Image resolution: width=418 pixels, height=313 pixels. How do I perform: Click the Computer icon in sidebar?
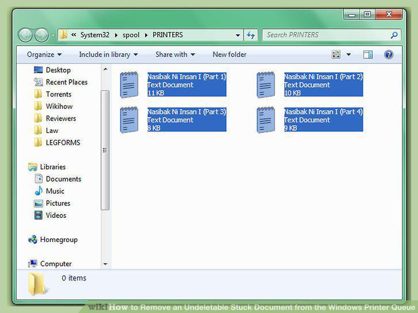tap(33, 264)
